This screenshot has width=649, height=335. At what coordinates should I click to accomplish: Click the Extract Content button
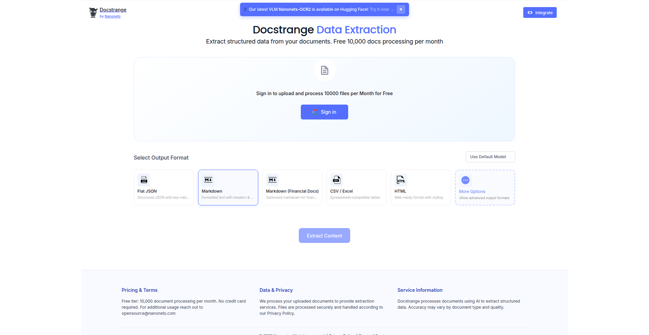tap(324, 235)
